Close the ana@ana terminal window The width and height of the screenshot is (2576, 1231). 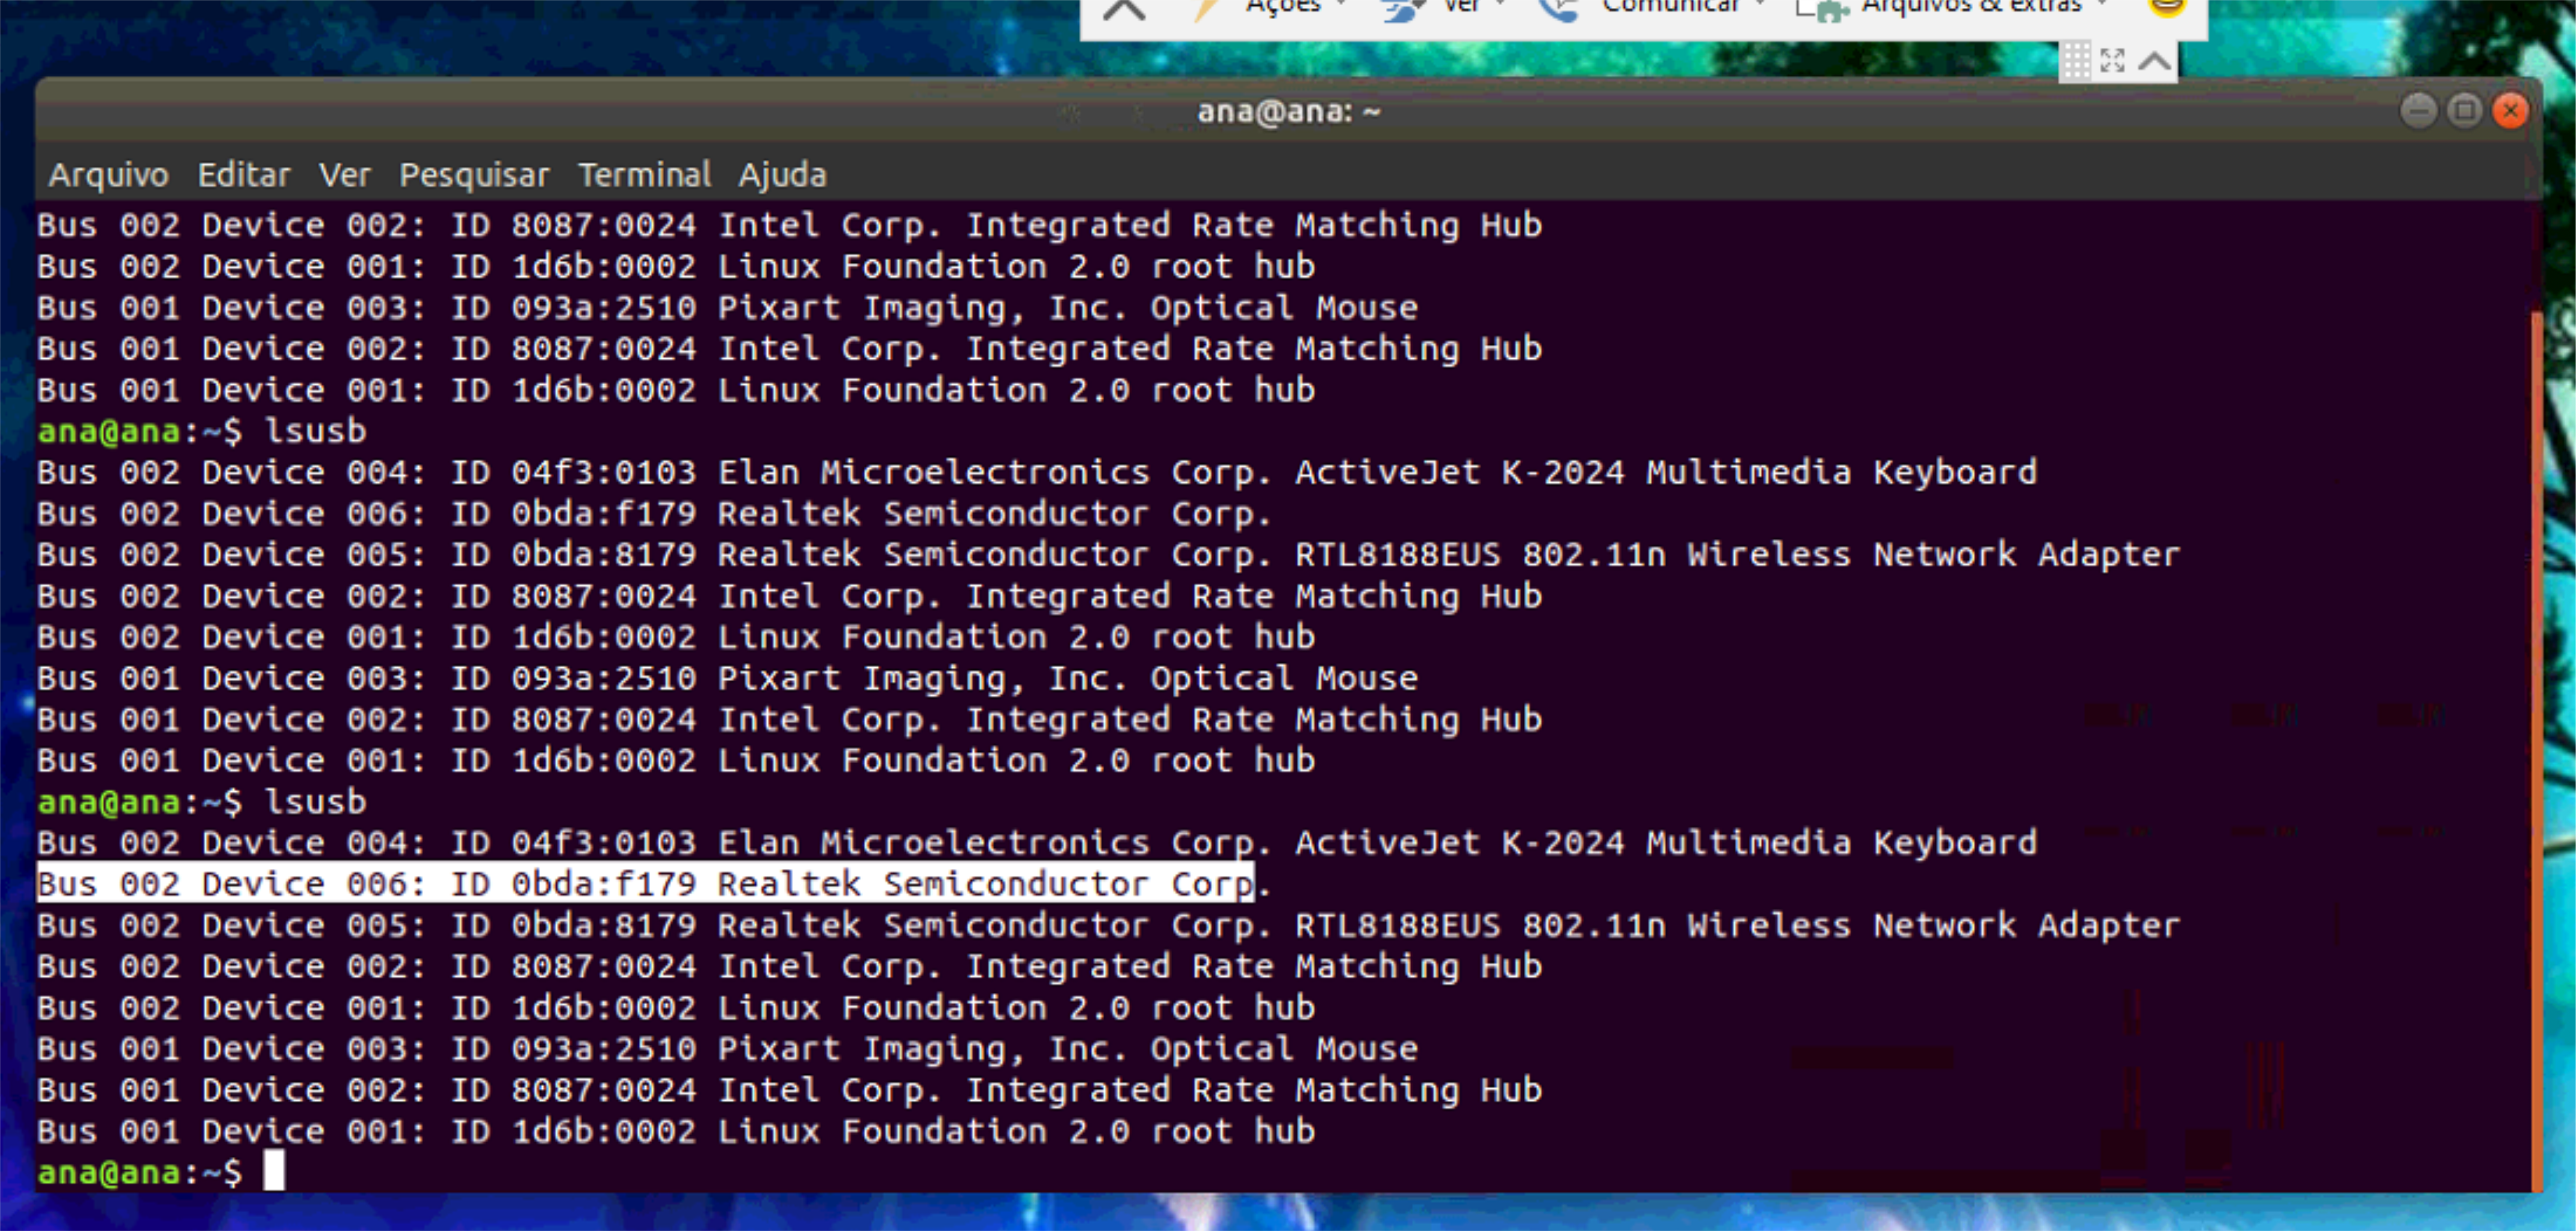tap(2510, 110)
